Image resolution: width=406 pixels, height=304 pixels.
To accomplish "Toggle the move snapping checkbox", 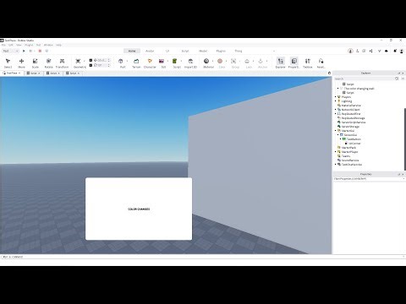I will [91, 60].
